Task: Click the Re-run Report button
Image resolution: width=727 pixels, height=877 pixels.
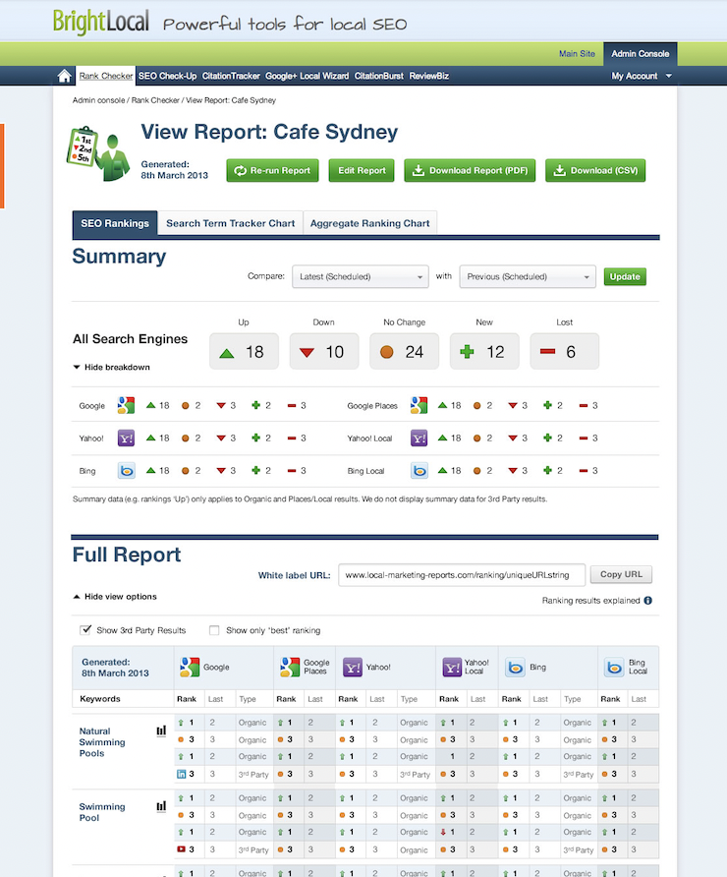Action: click(x=273, y=171)
